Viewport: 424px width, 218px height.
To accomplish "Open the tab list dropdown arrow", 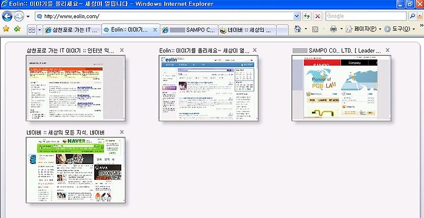I will (40, 30).
